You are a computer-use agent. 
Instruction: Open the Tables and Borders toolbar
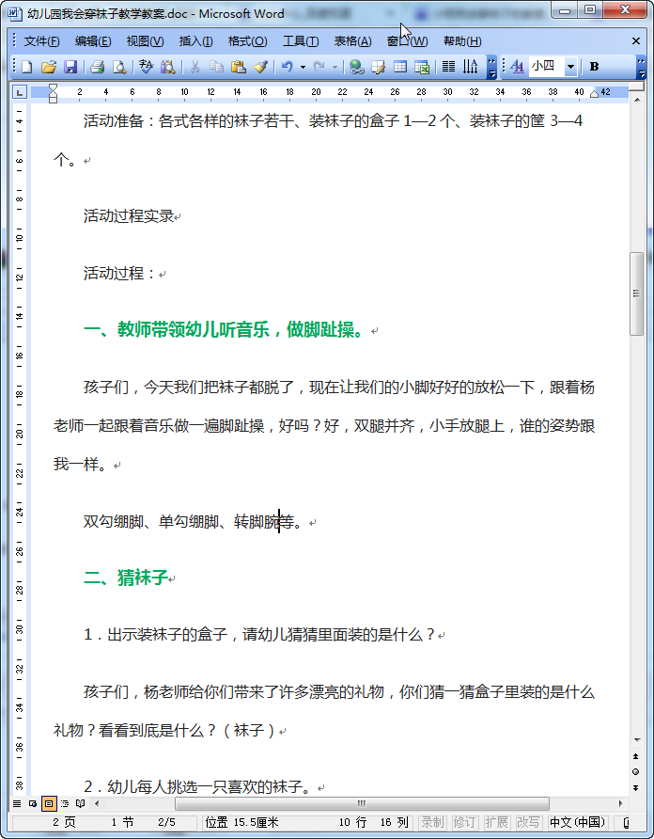point(379,67)
